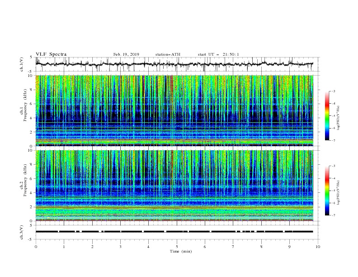358x277 pixels.
Task: Click the 'VLF Spectra' plot title
Action: [x=51, y=54]
